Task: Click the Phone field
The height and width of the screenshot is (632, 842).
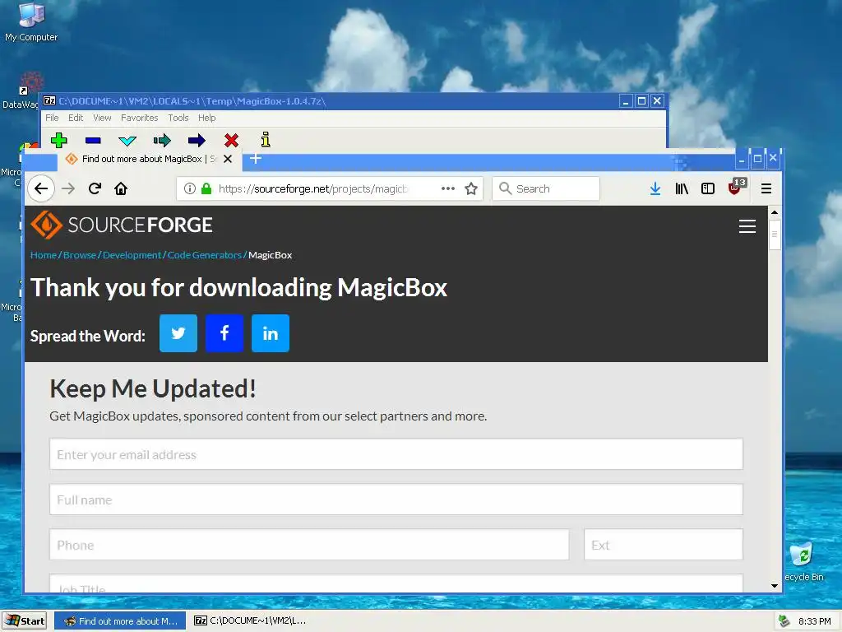Action: [x=309, y=545]
